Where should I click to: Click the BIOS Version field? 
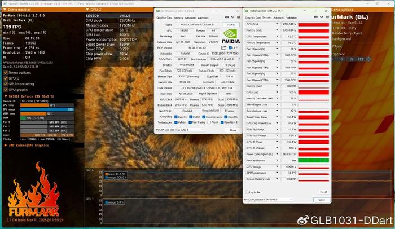(197, 48)
